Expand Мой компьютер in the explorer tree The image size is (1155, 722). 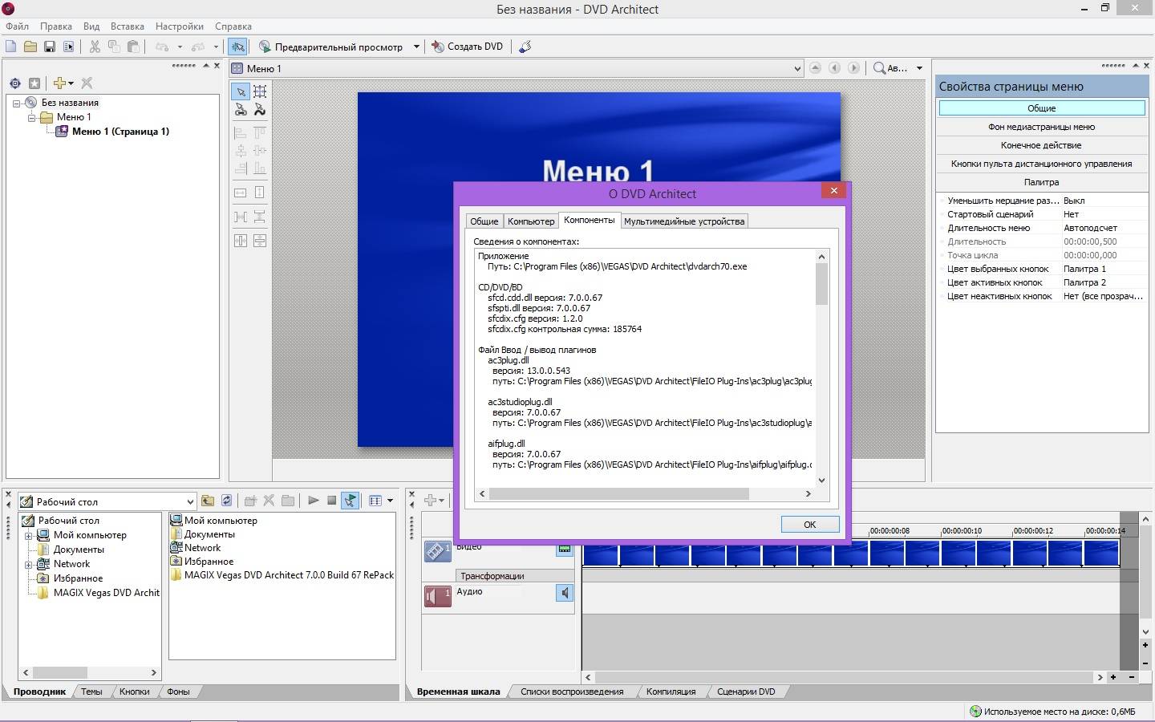click(x=29, y=535)
